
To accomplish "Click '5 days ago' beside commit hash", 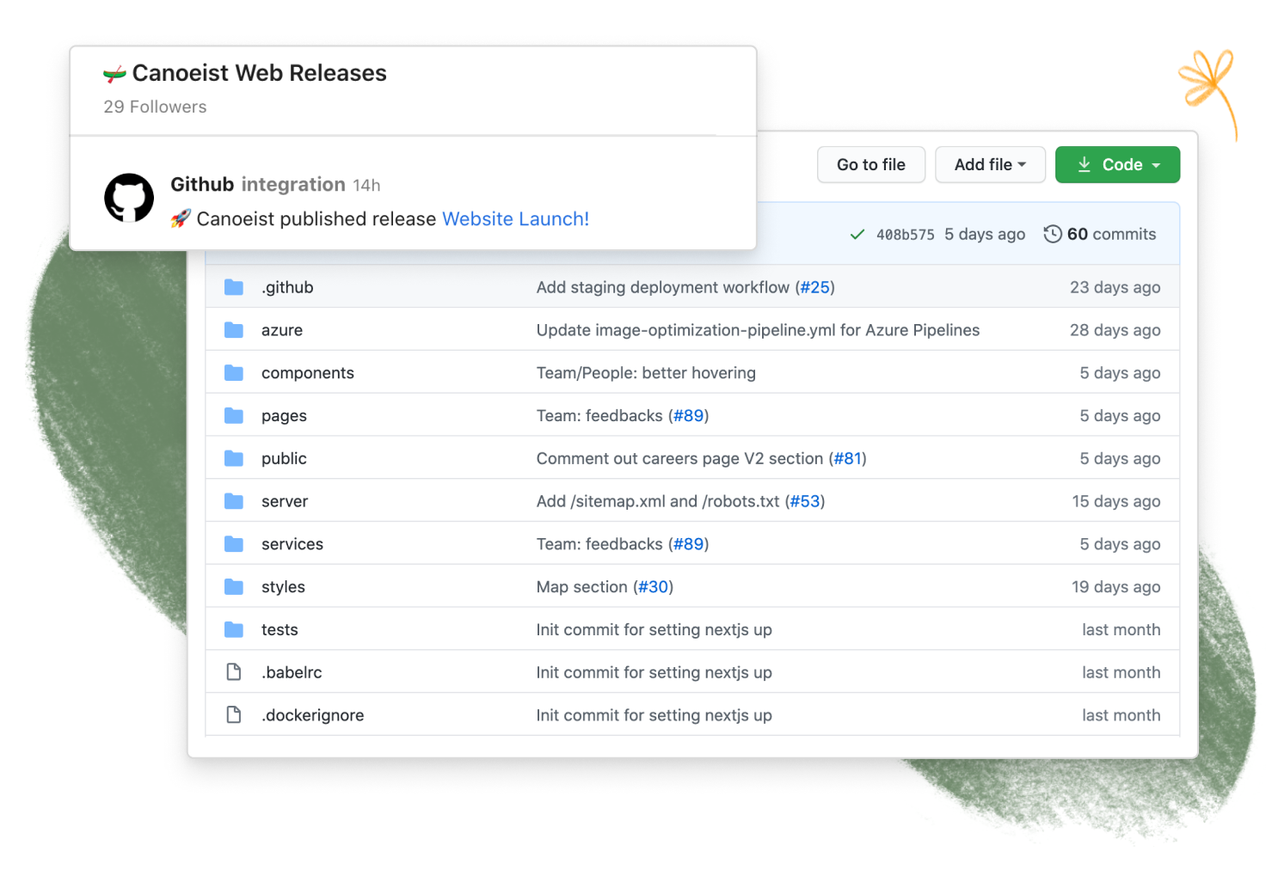I will click(985, 235).
